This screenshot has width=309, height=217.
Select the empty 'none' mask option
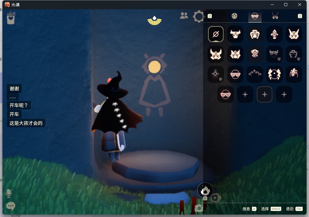point(216,34)
